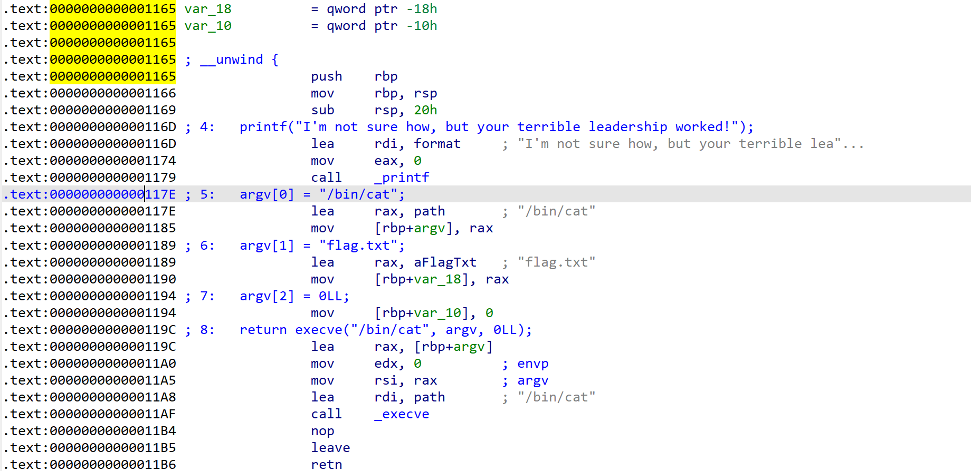Click 'path' operand in lea rdi, path
The width and height of the screenshot is (971, 471).
(x=429, y=397)
